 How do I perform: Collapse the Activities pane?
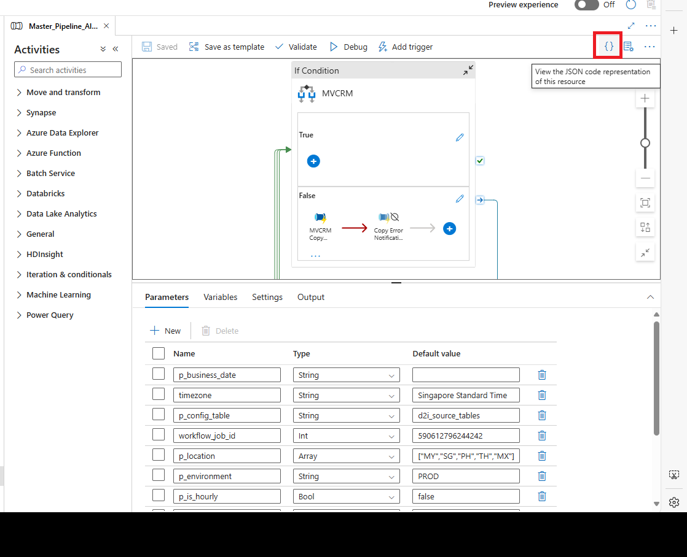coord(116,49)
